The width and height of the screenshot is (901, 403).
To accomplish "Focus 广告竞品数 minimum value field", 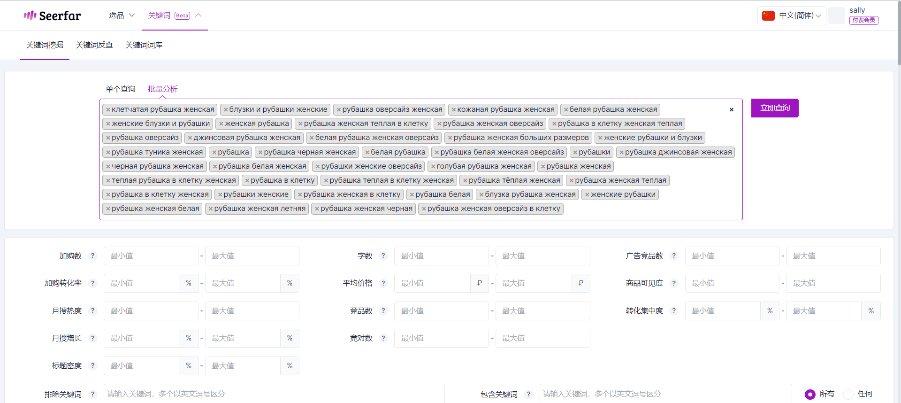I will pos(732,256).
